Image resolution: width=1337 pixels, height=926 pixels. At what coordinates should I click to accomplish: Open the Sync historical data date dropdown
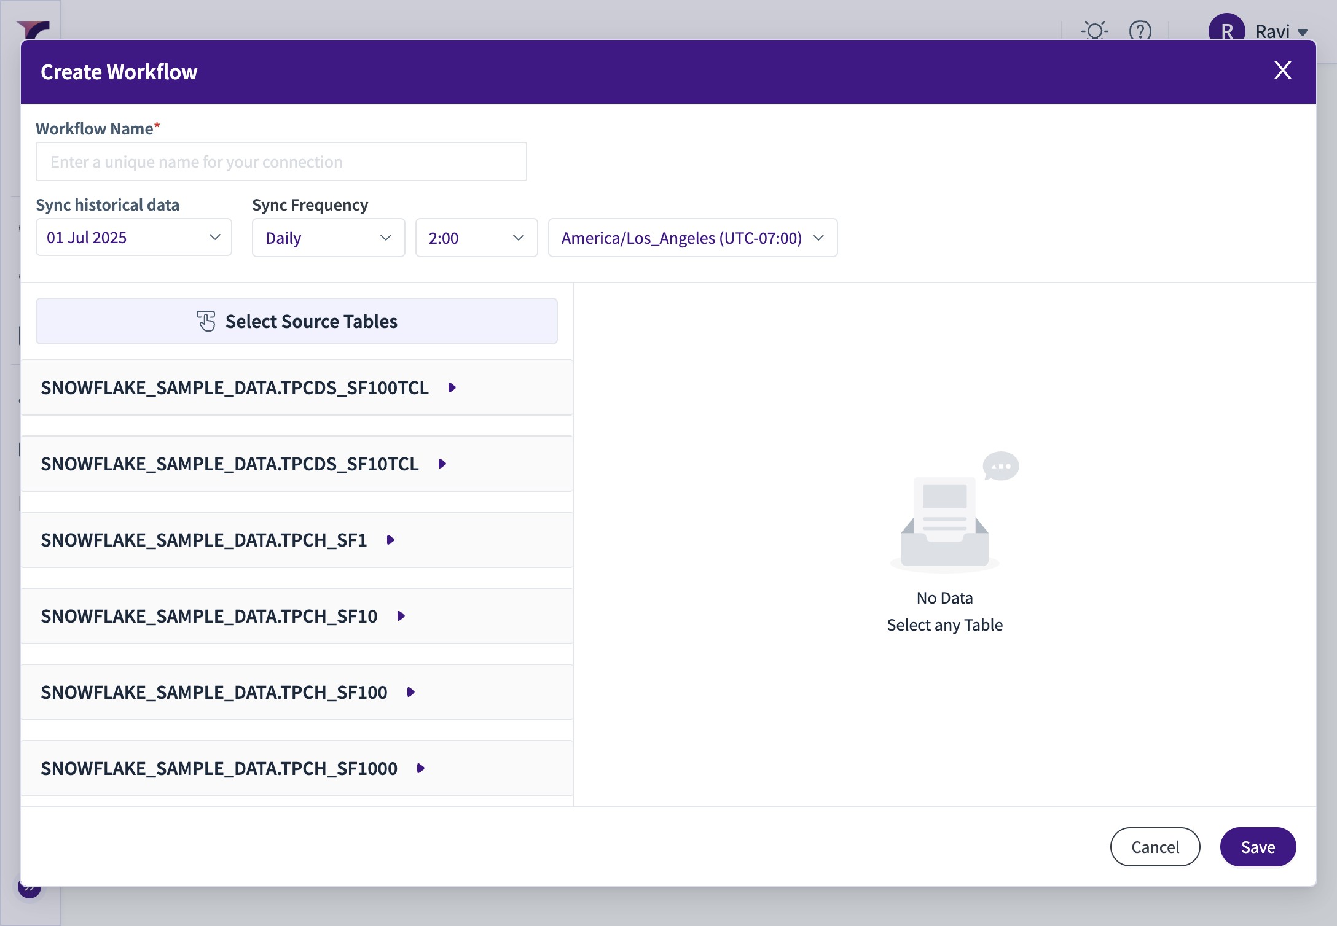click(x=133, y=238)
